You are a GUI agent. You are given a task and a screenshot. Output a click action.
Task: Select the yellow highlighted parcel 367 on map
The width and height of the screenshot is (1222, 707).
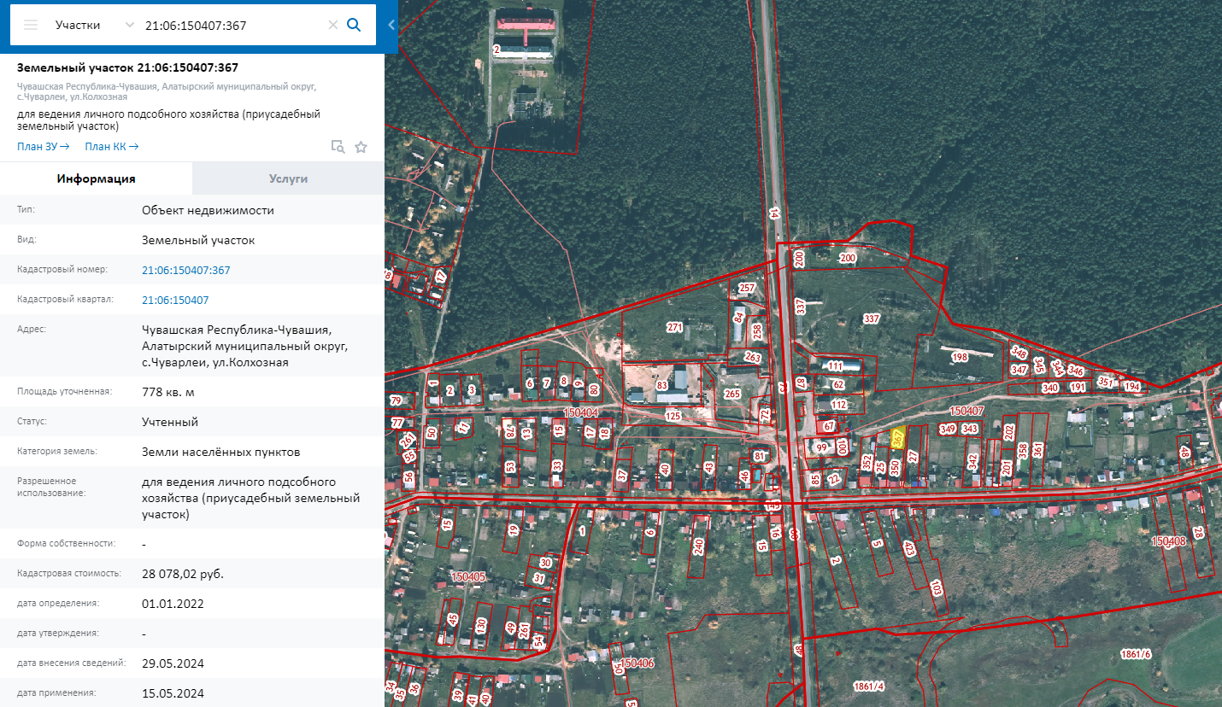tap(896, 438)
